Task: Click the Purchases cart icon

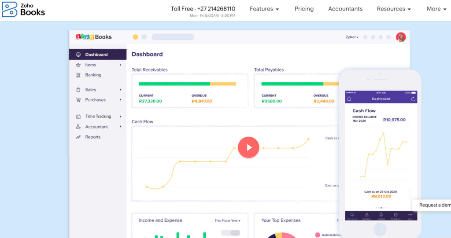Action: (78, 100)
